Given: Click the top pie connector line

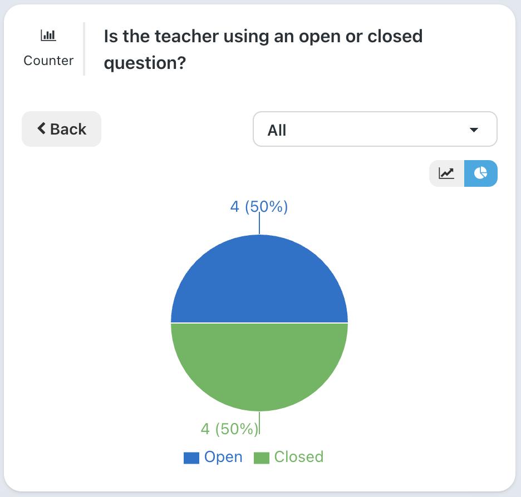Looking at the screenshot, I should click(259, 223).
